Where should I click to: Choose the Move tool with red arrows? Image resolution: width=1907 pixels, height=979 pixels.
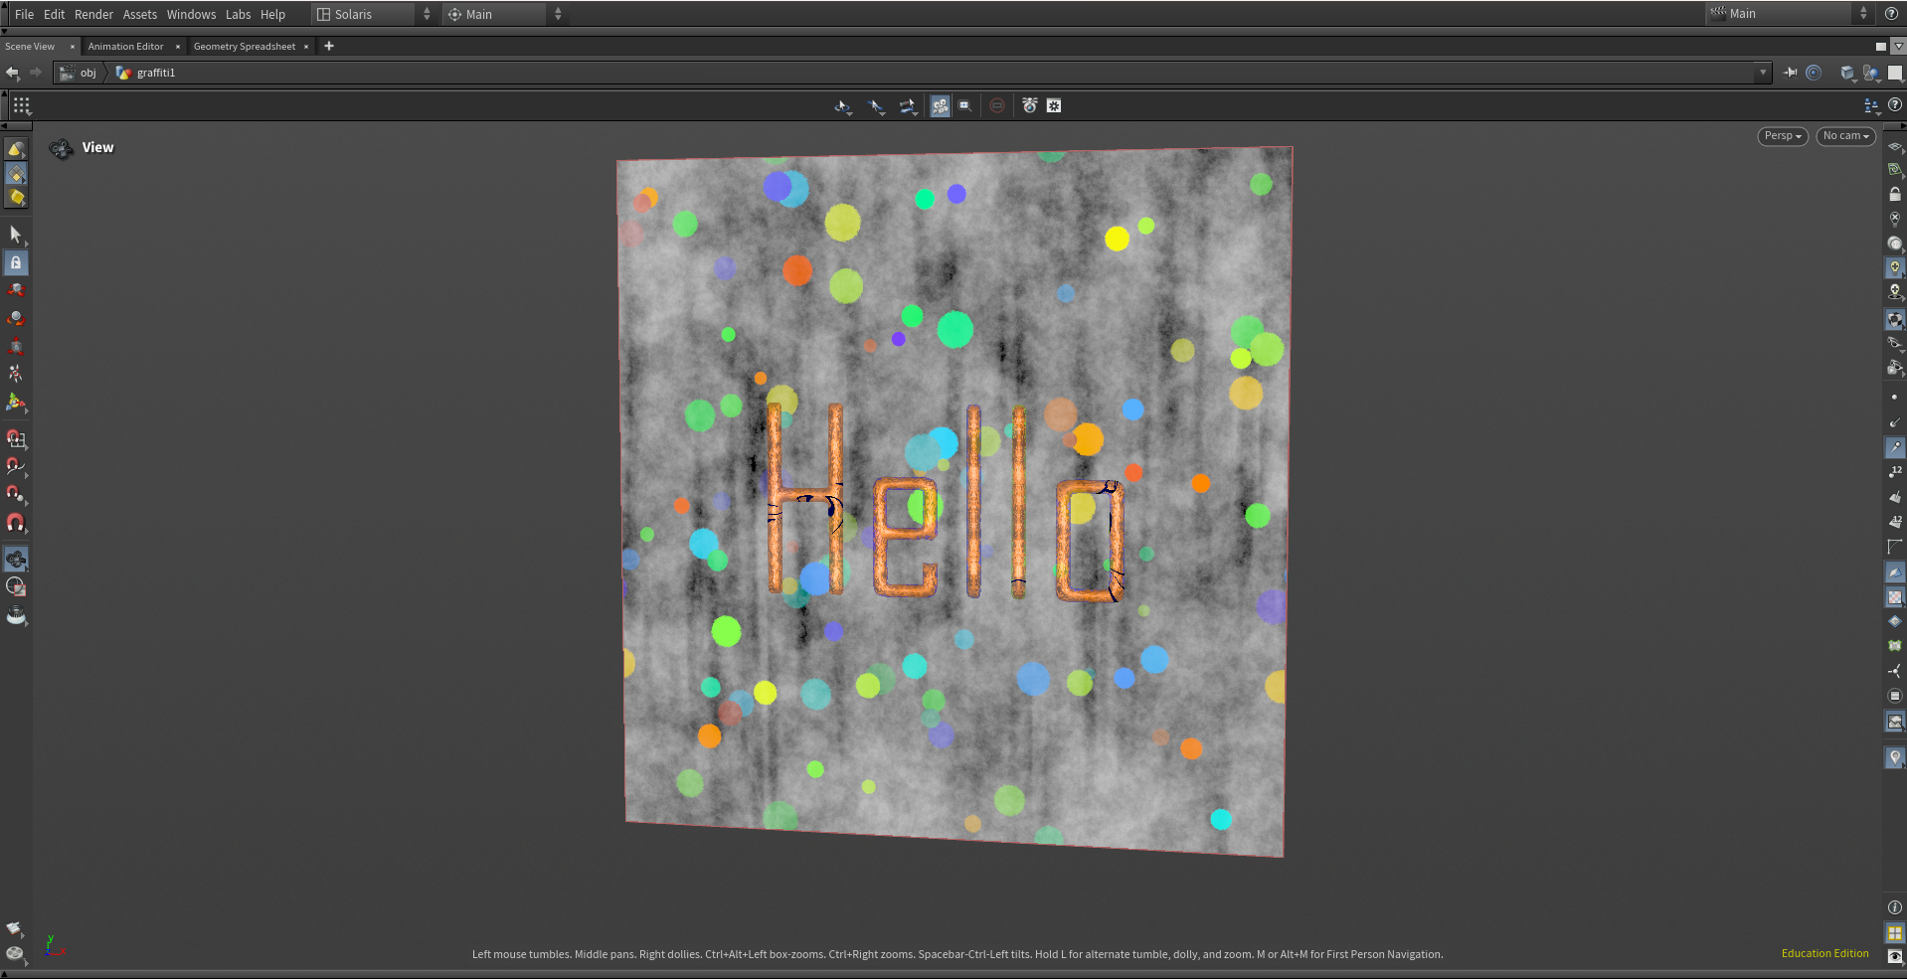coord(15,290)
